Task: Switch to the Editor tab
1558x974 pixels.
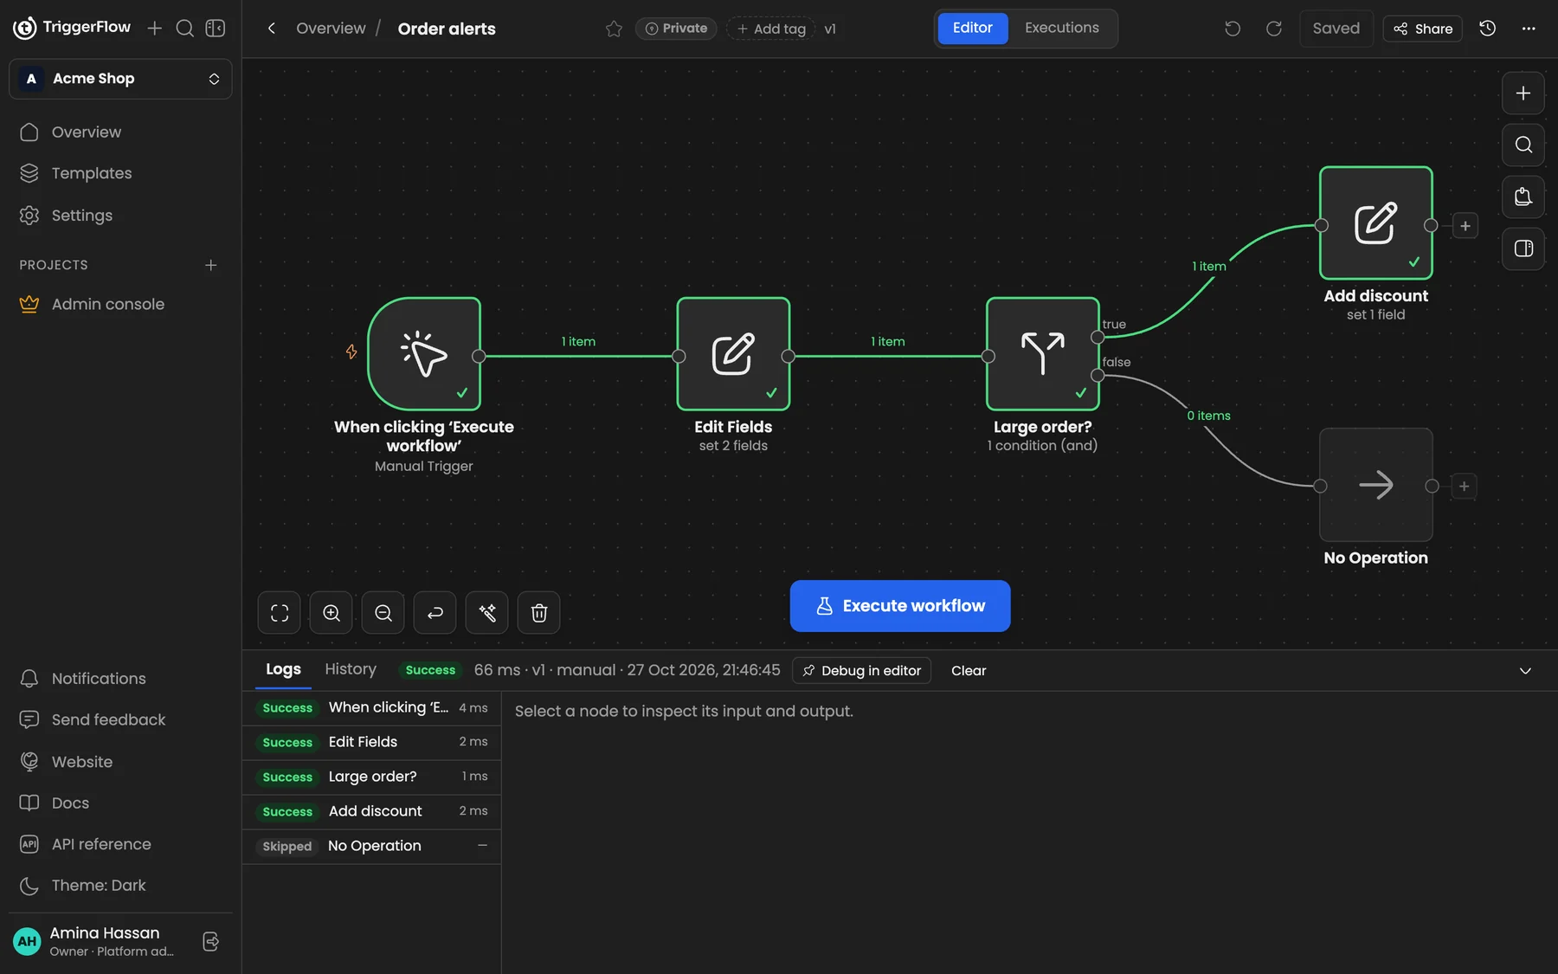Action: point(972,28)
